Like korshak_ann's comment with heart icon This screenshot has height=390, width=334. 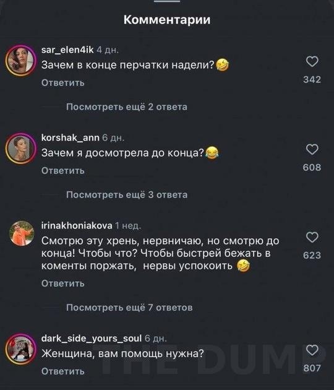[312, 149]
